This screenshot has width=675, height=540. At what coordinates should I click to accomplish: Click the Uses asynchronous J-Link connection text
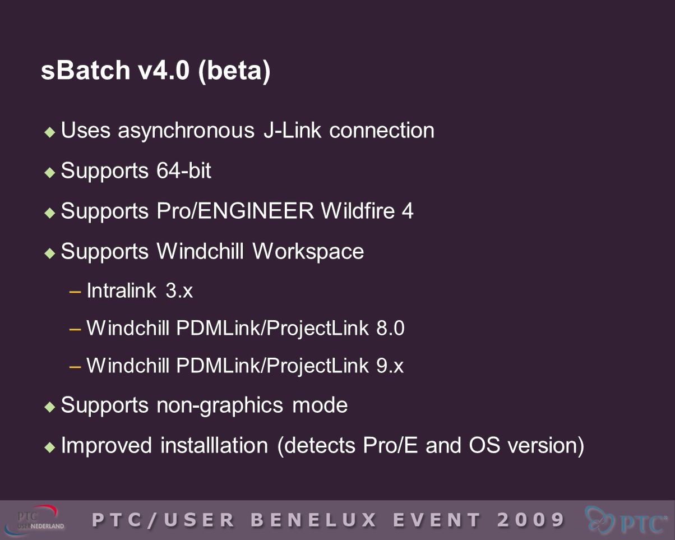pos(247,131)
